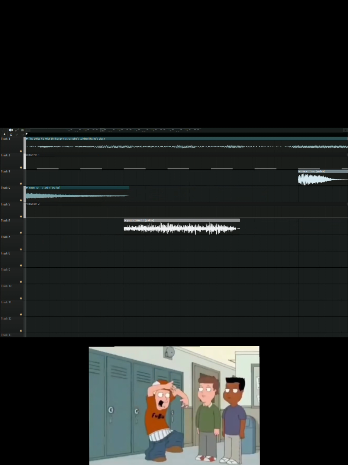This screenshot has height=465, width=348.
Task: Select the open hat waveform on Track 4
Action: tap(77, 195)
